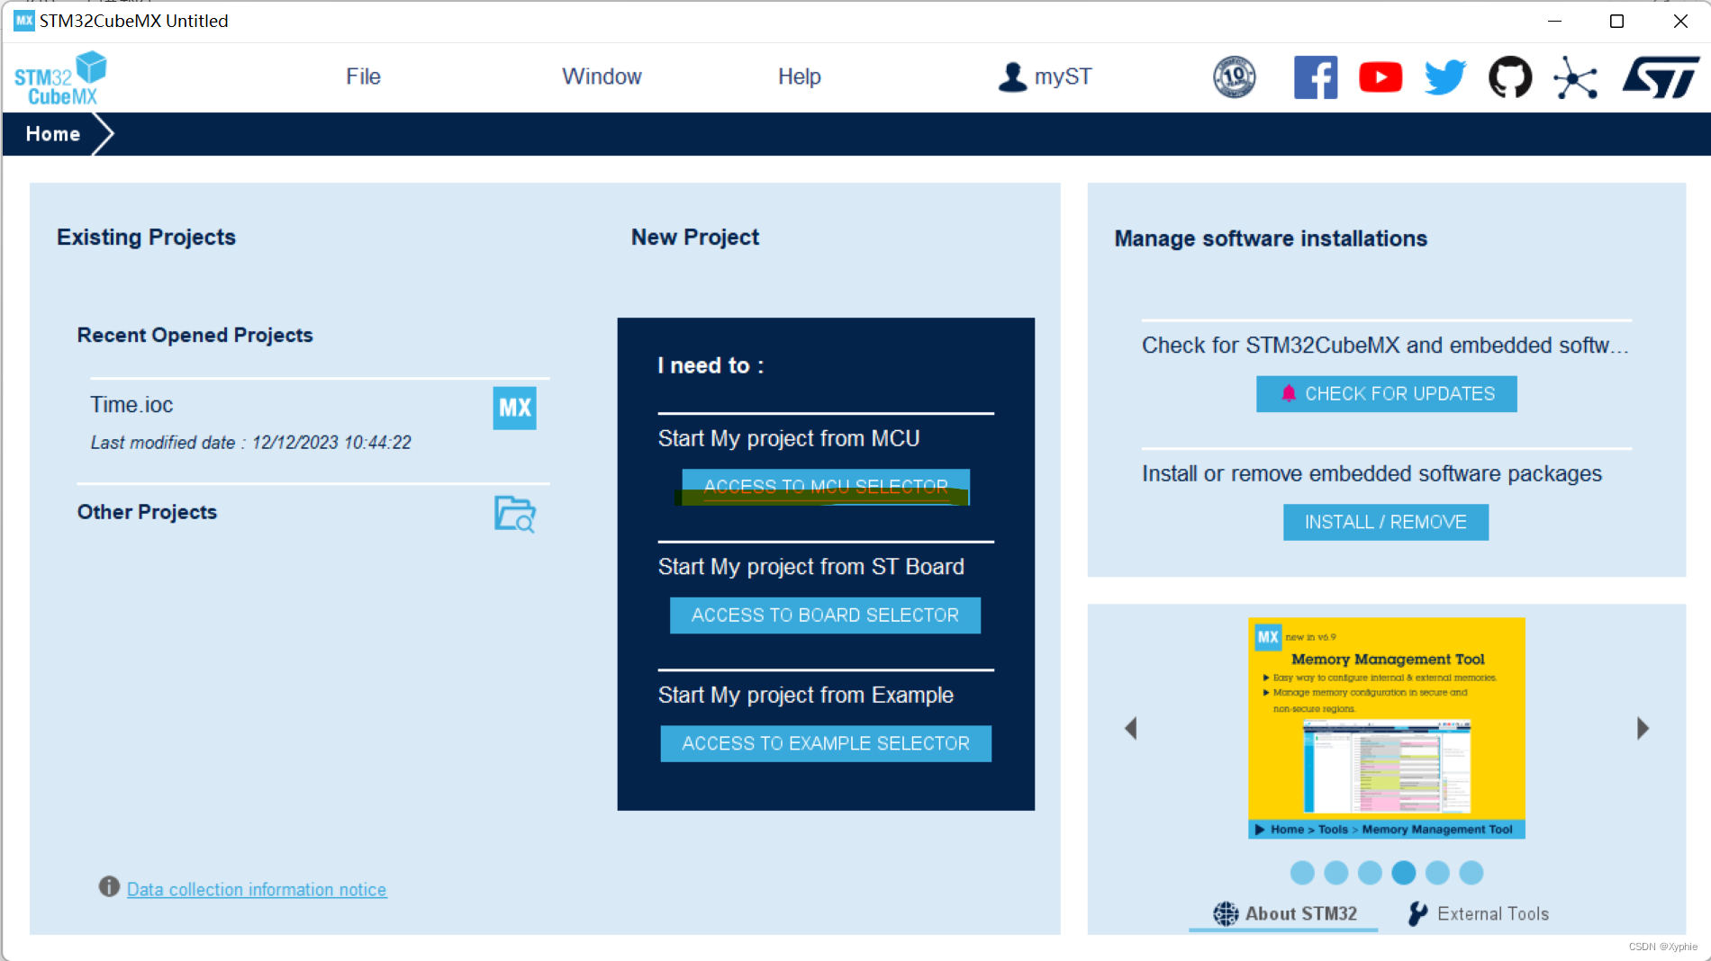The width and height of the screenshot is (1711, 961).
Task: Click the MX icon next to Time.ioc
Action: point(514,408)
